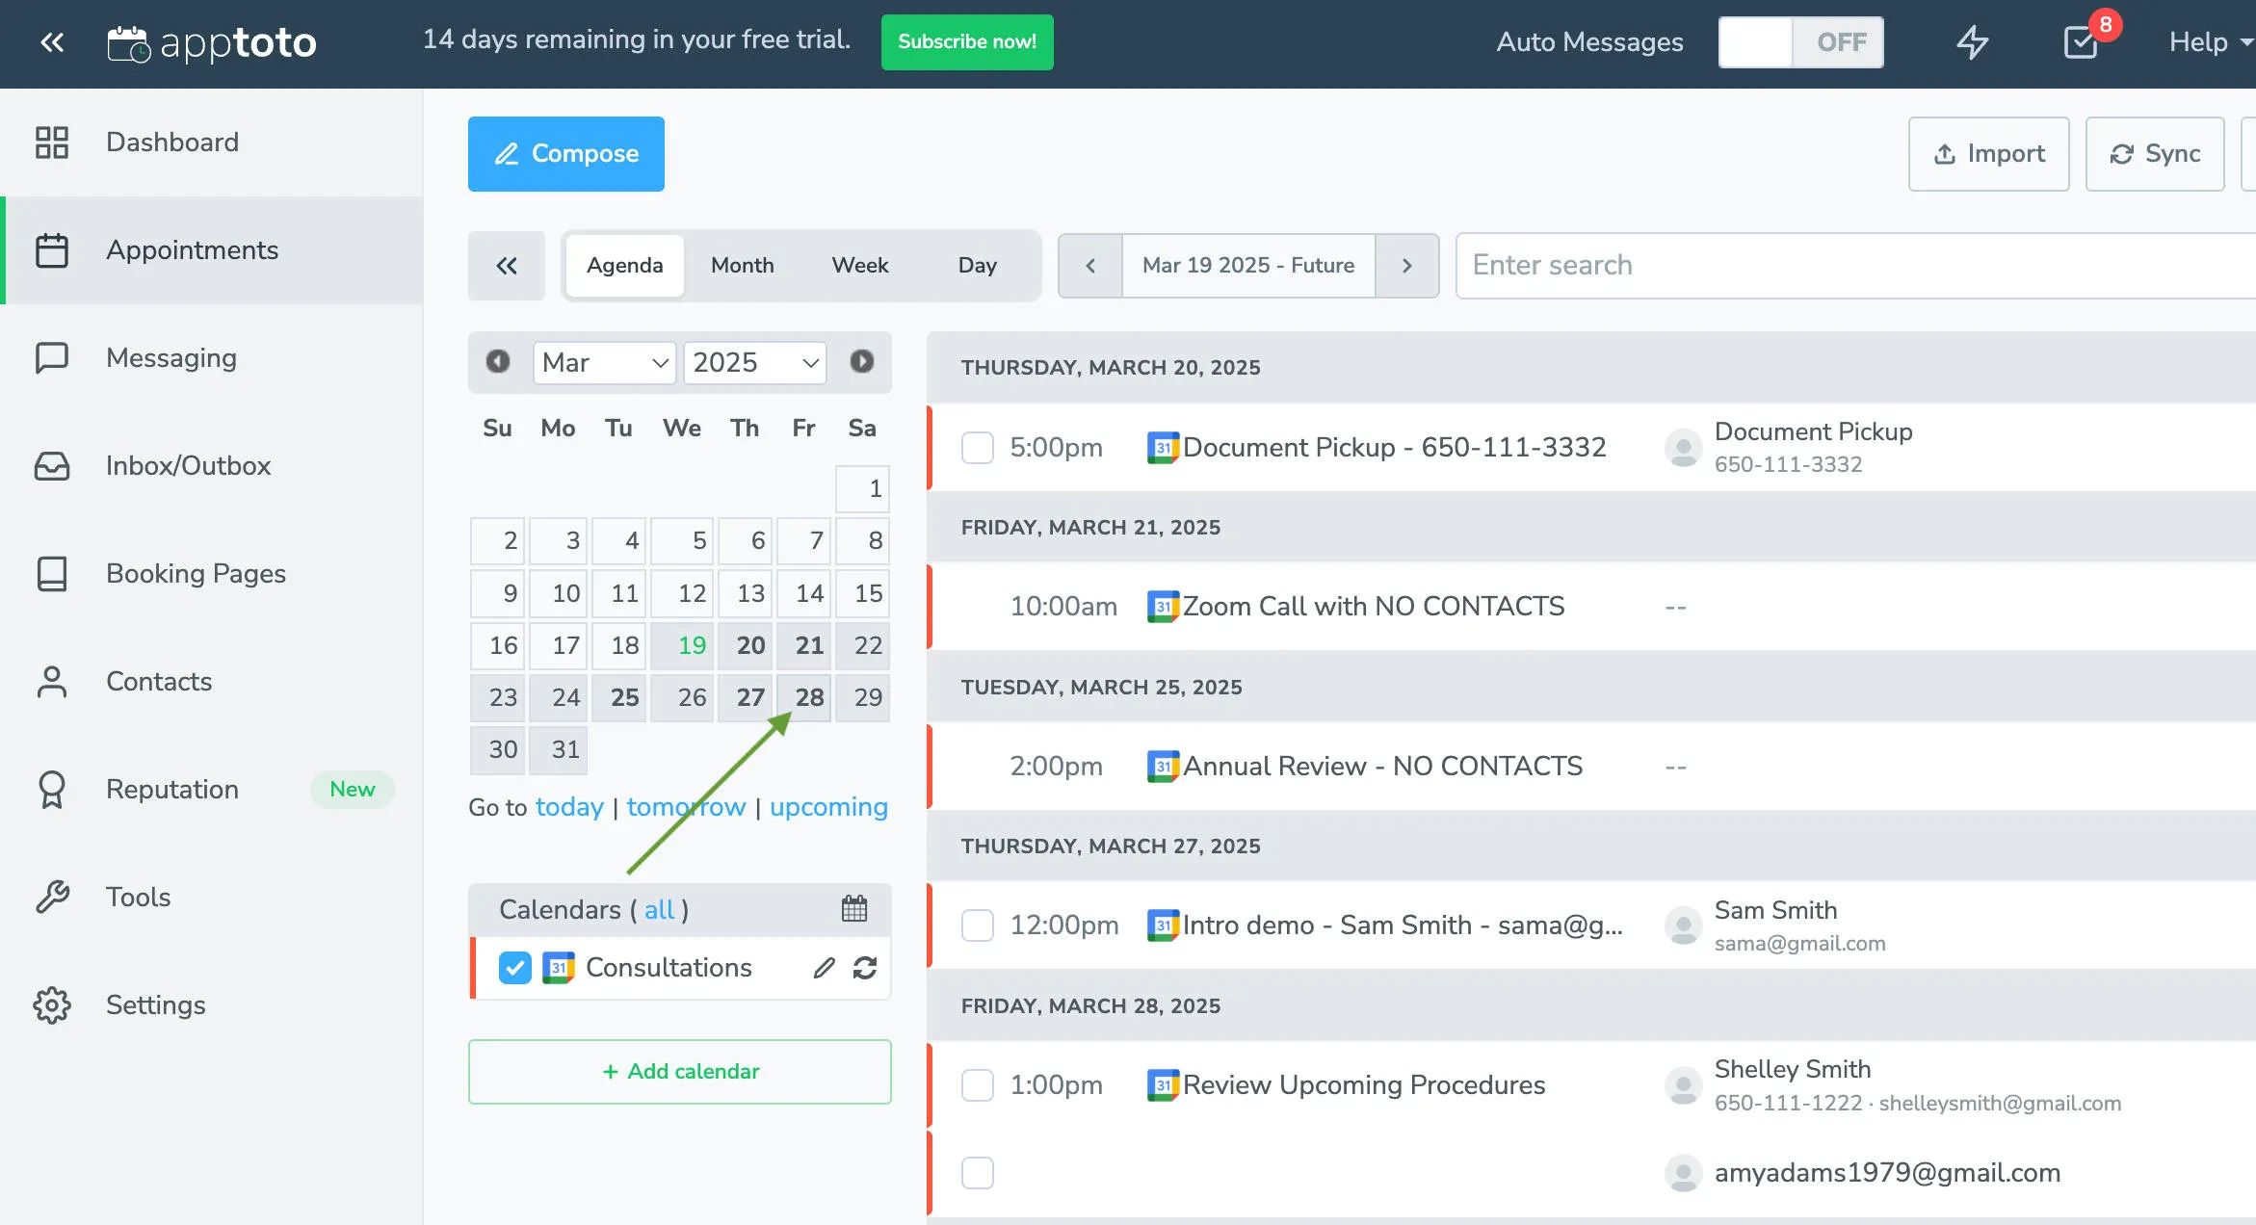Viewport: 2256px width, 1225px height.
Task: Open the year dropdown showing 2025
Action: point(754,363)
